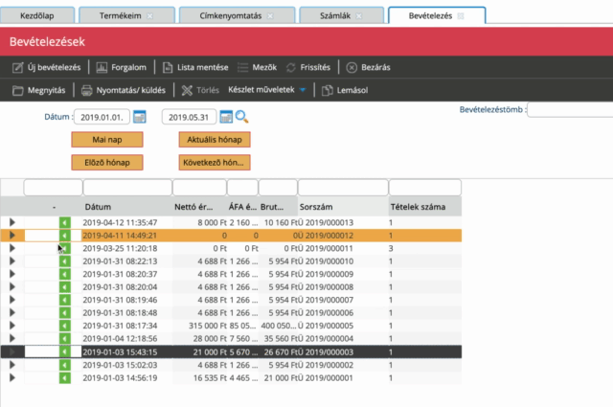Click the Lemásol copy icon
The image size is (613, 407).
click(327, 90)
